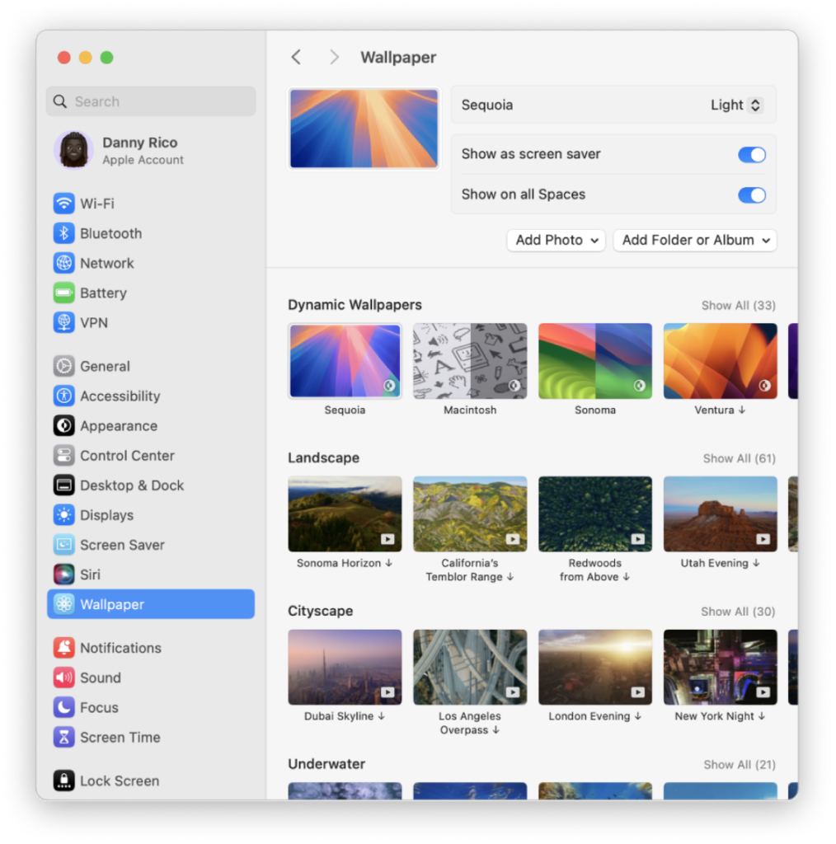836x844 pixels.
Task: Show all 21 Underwater wallpapers
Action: point(739,764)
